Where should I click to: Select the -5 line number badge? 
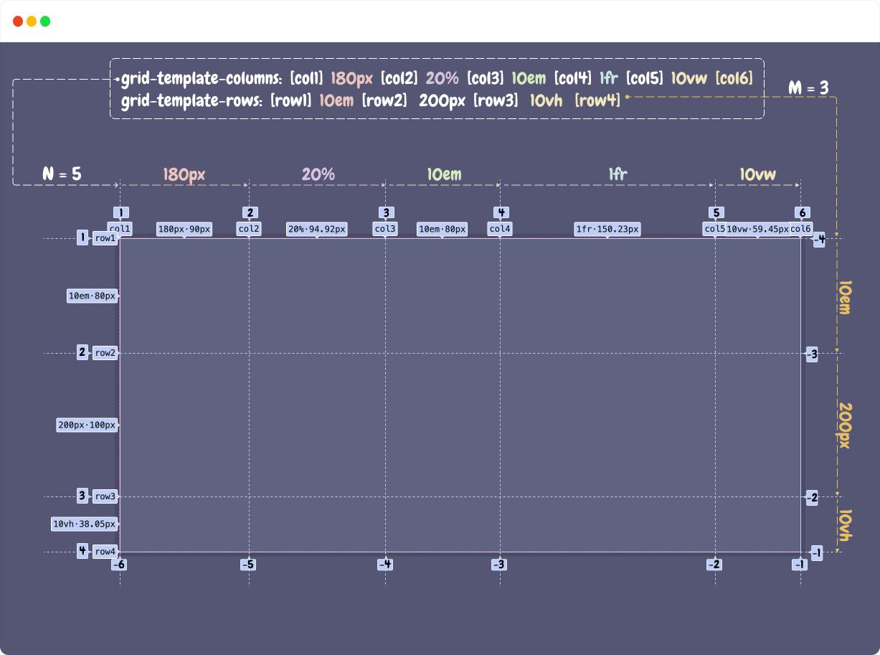(x=248, y=565)
